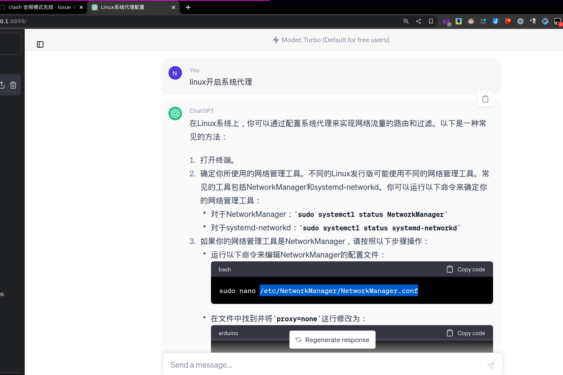Open the Vimium extension icon
This screenshot has height=375, width=563.
545,21
